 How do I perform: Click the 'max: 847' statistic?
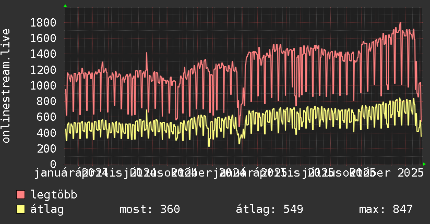tap(386, 209)
